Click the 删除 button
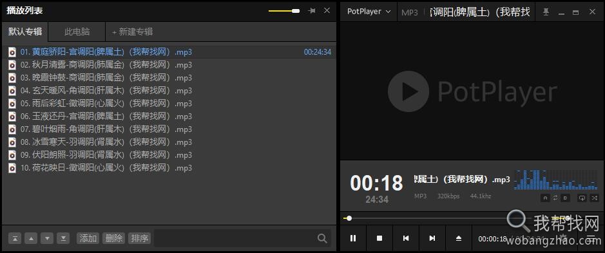Screen dimensions: 605x253 point(113,238)
